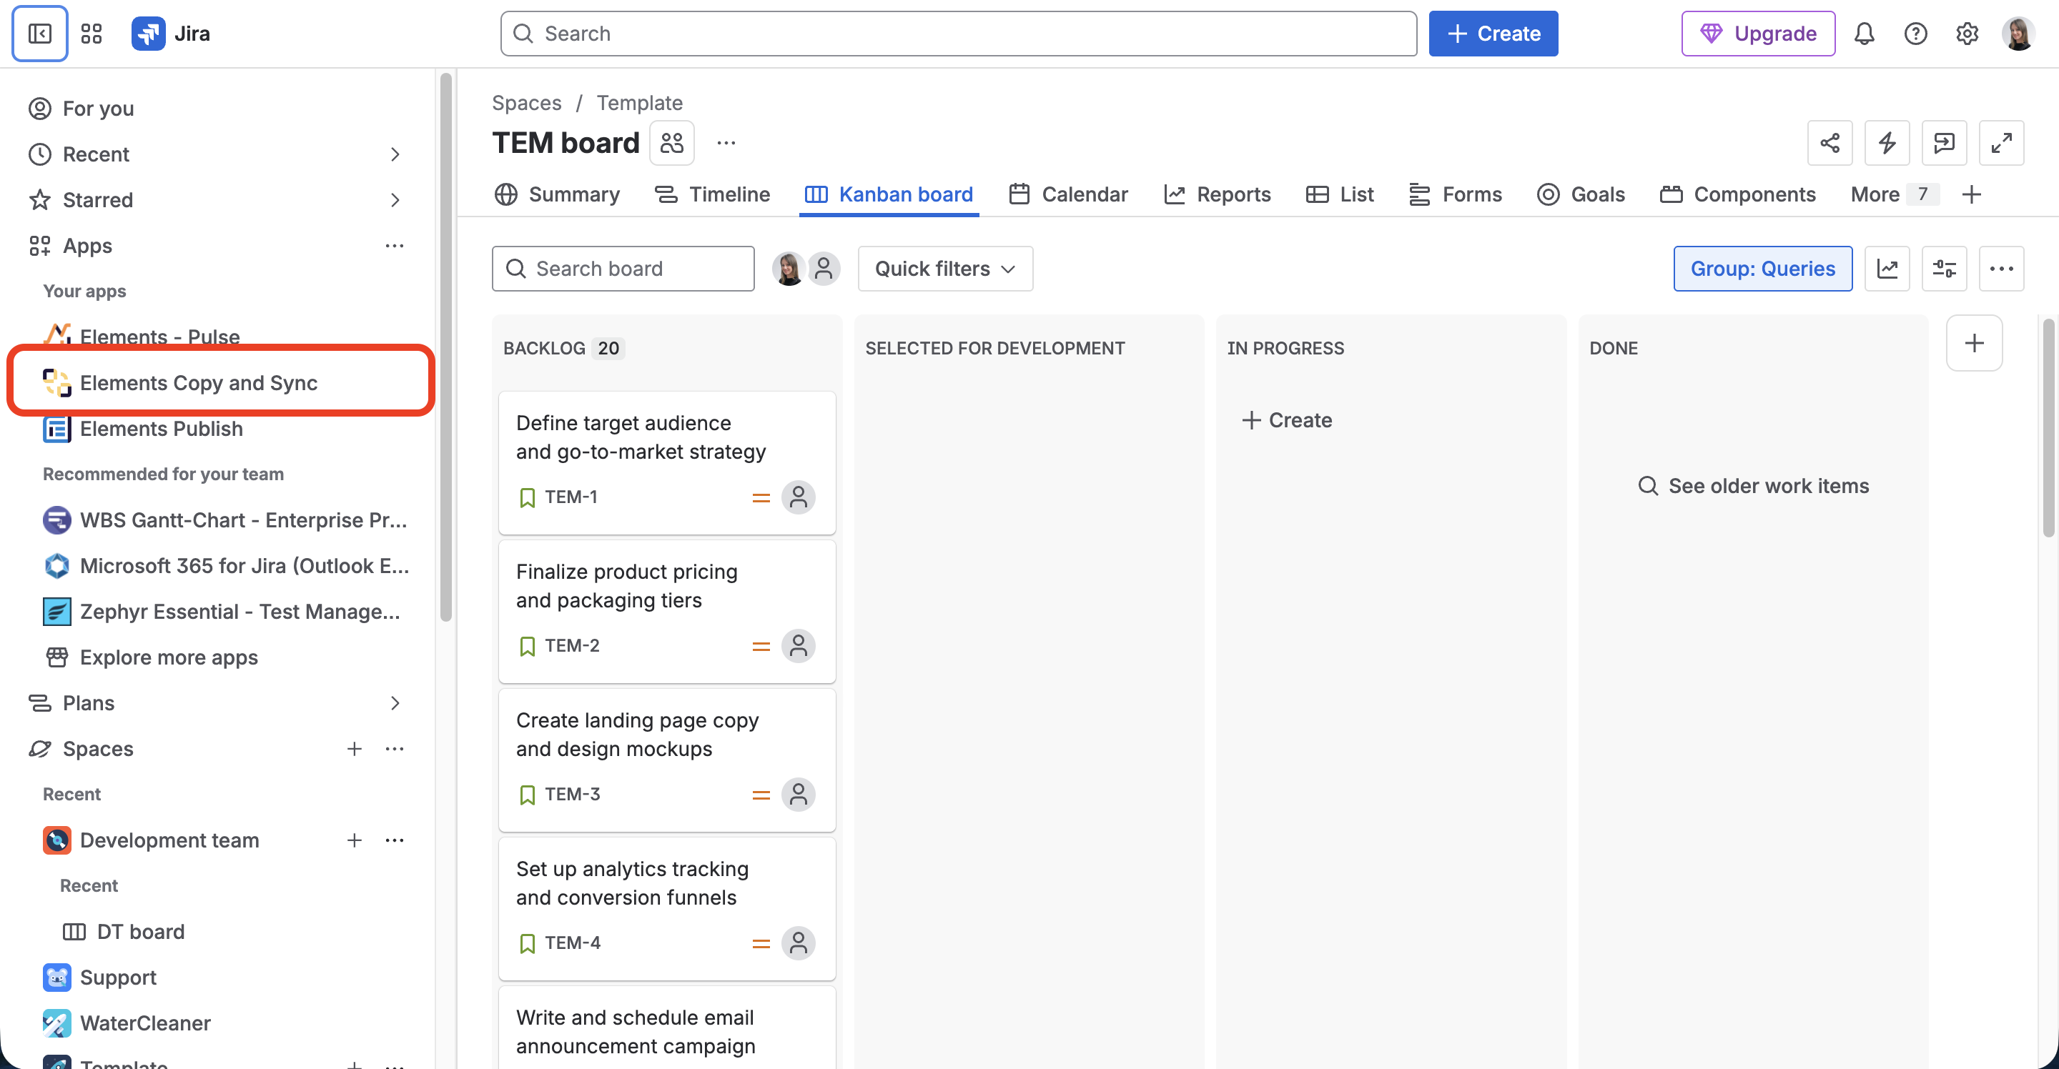
Task: Open the board insights chart icon
Action: click(x=1887, y=269)
